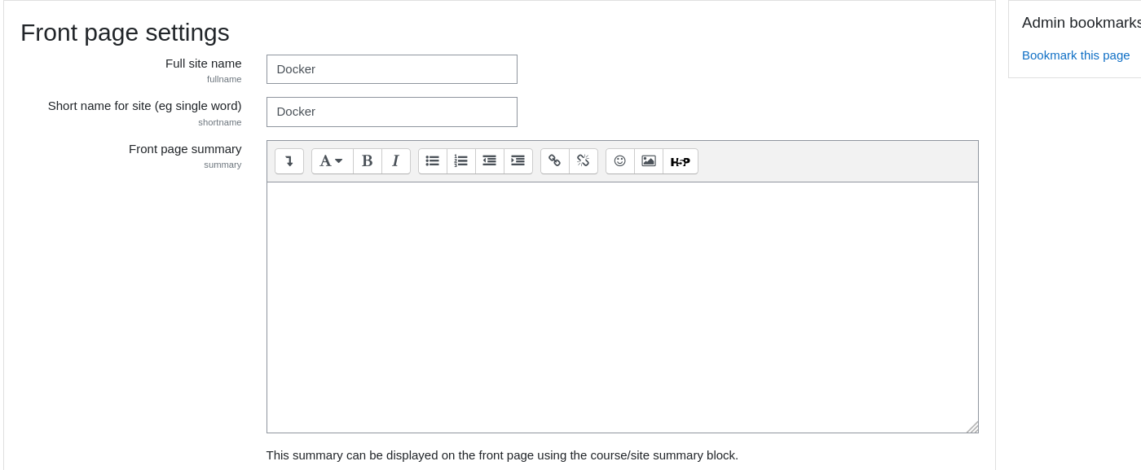The width and height of the screenshot is (1141, 470).
Task: Click the Admin bookmarks block title
Action: coord(1082,23)
